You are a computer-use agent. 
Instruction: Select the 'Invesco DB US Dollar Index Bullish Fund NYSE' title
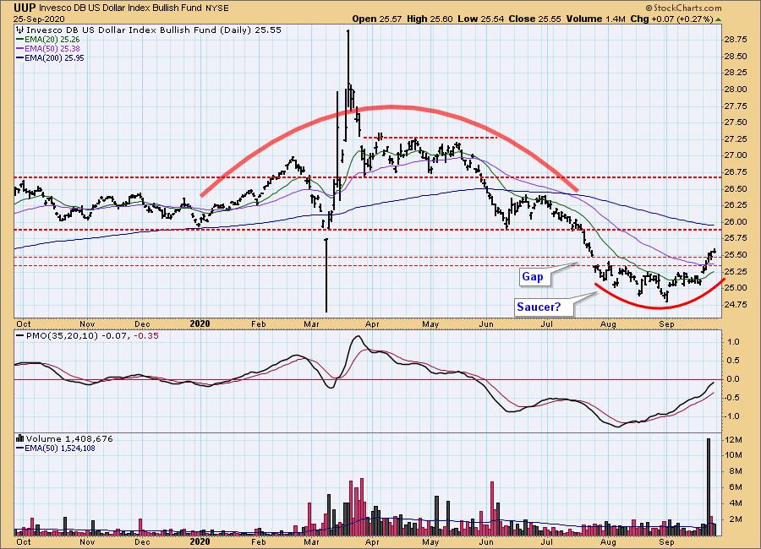[134, 8]
